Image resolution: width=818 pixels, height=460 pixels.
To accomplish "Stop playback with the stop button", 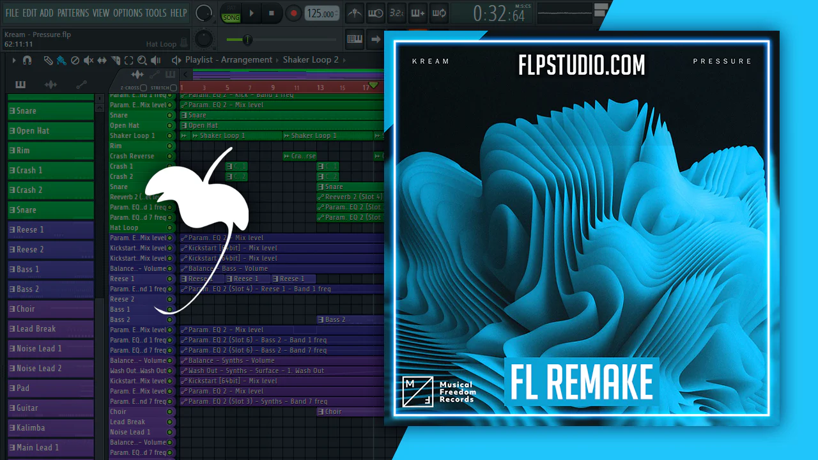I will coord(272,13).
